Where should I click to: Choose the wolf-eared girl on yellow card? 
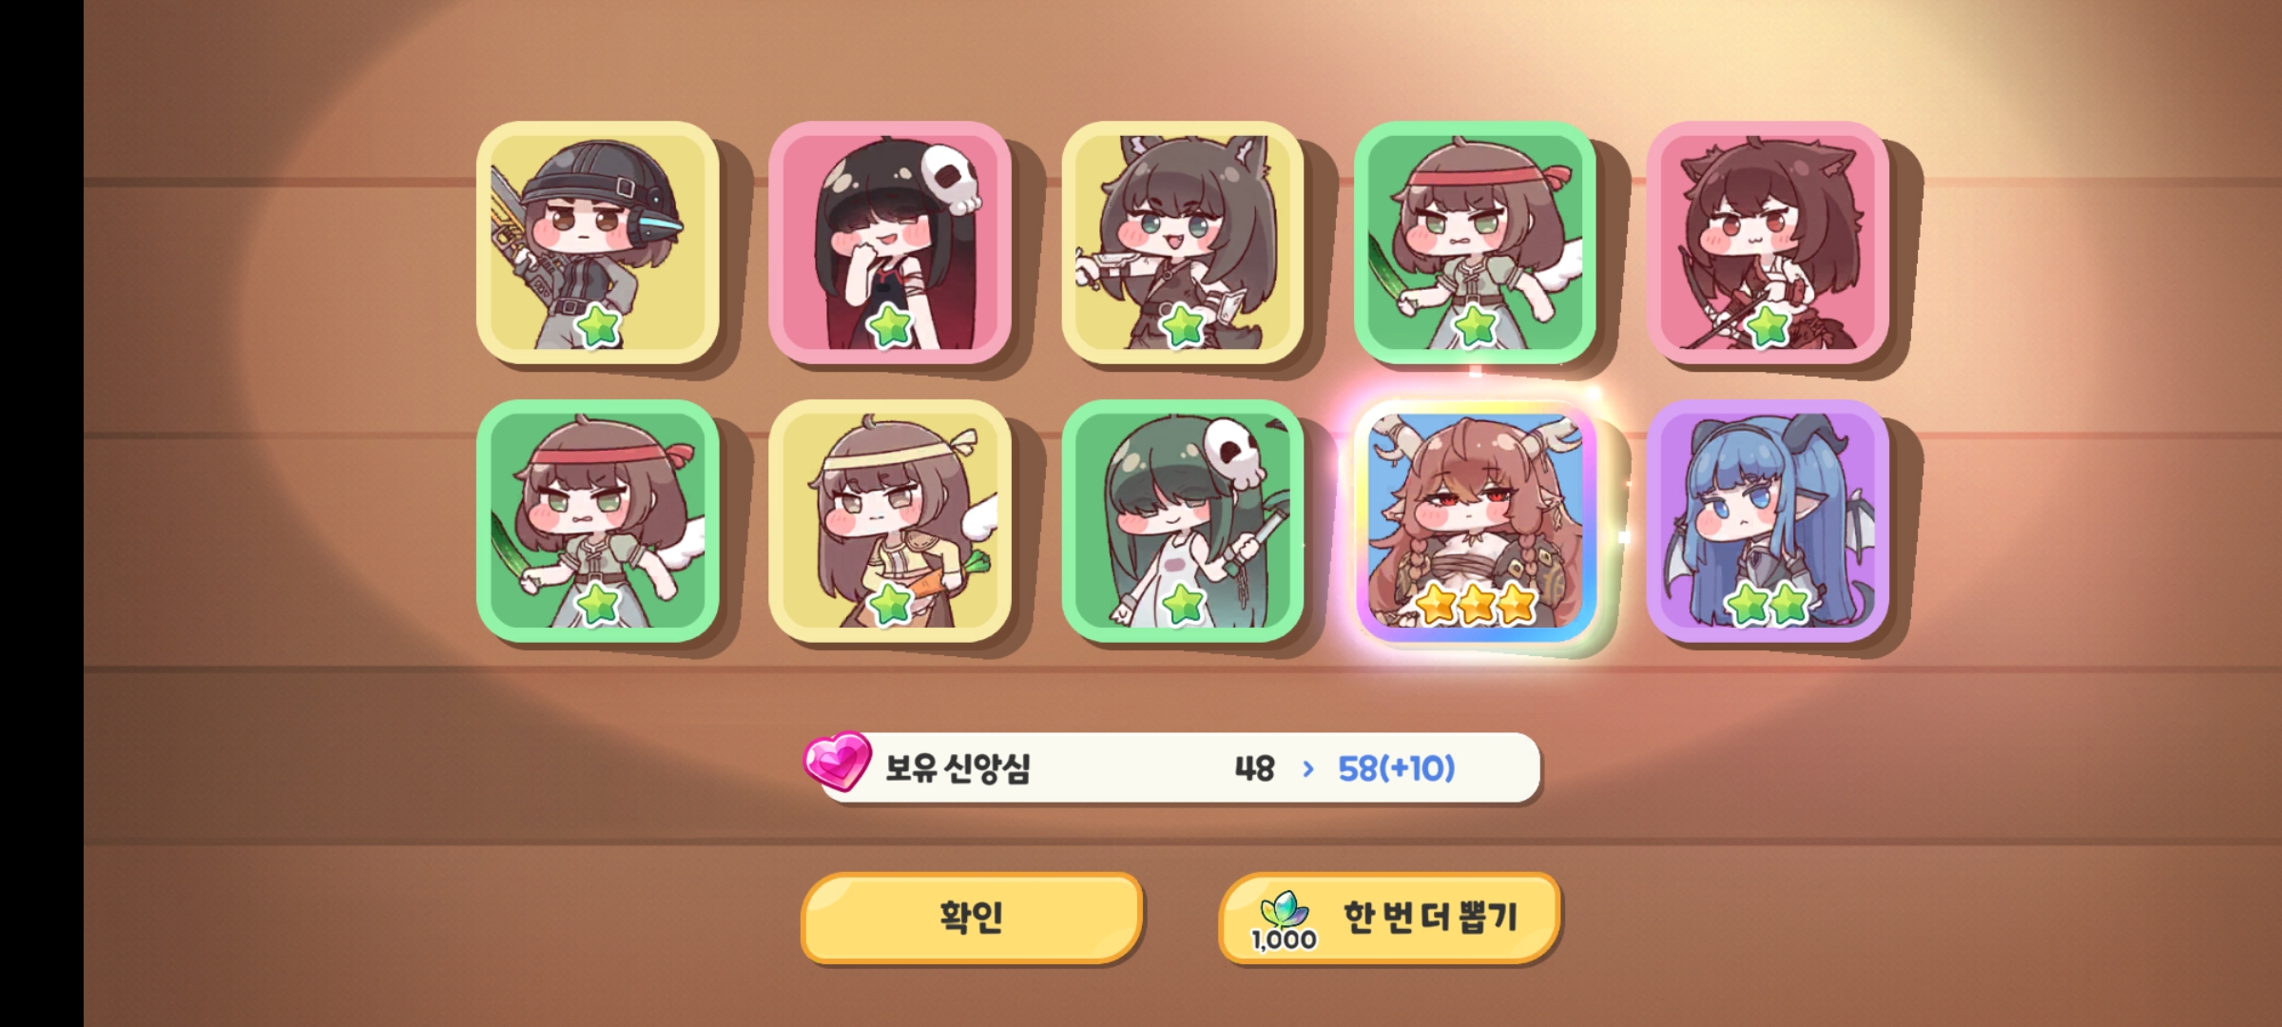point(1182,242)
